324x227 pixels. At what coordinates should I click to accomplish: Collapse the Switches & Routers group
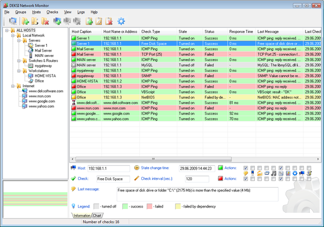pos(19,61)
